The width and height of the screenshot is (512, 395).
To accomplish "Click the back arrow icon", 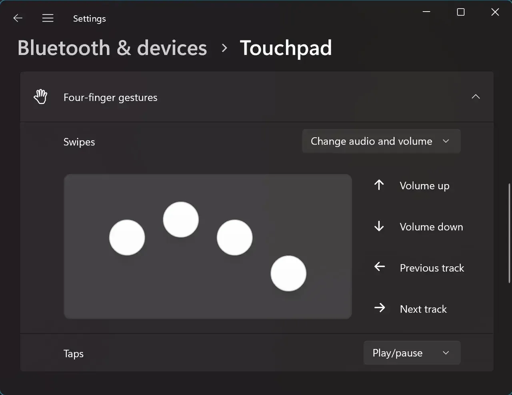I will click(18, 18).
